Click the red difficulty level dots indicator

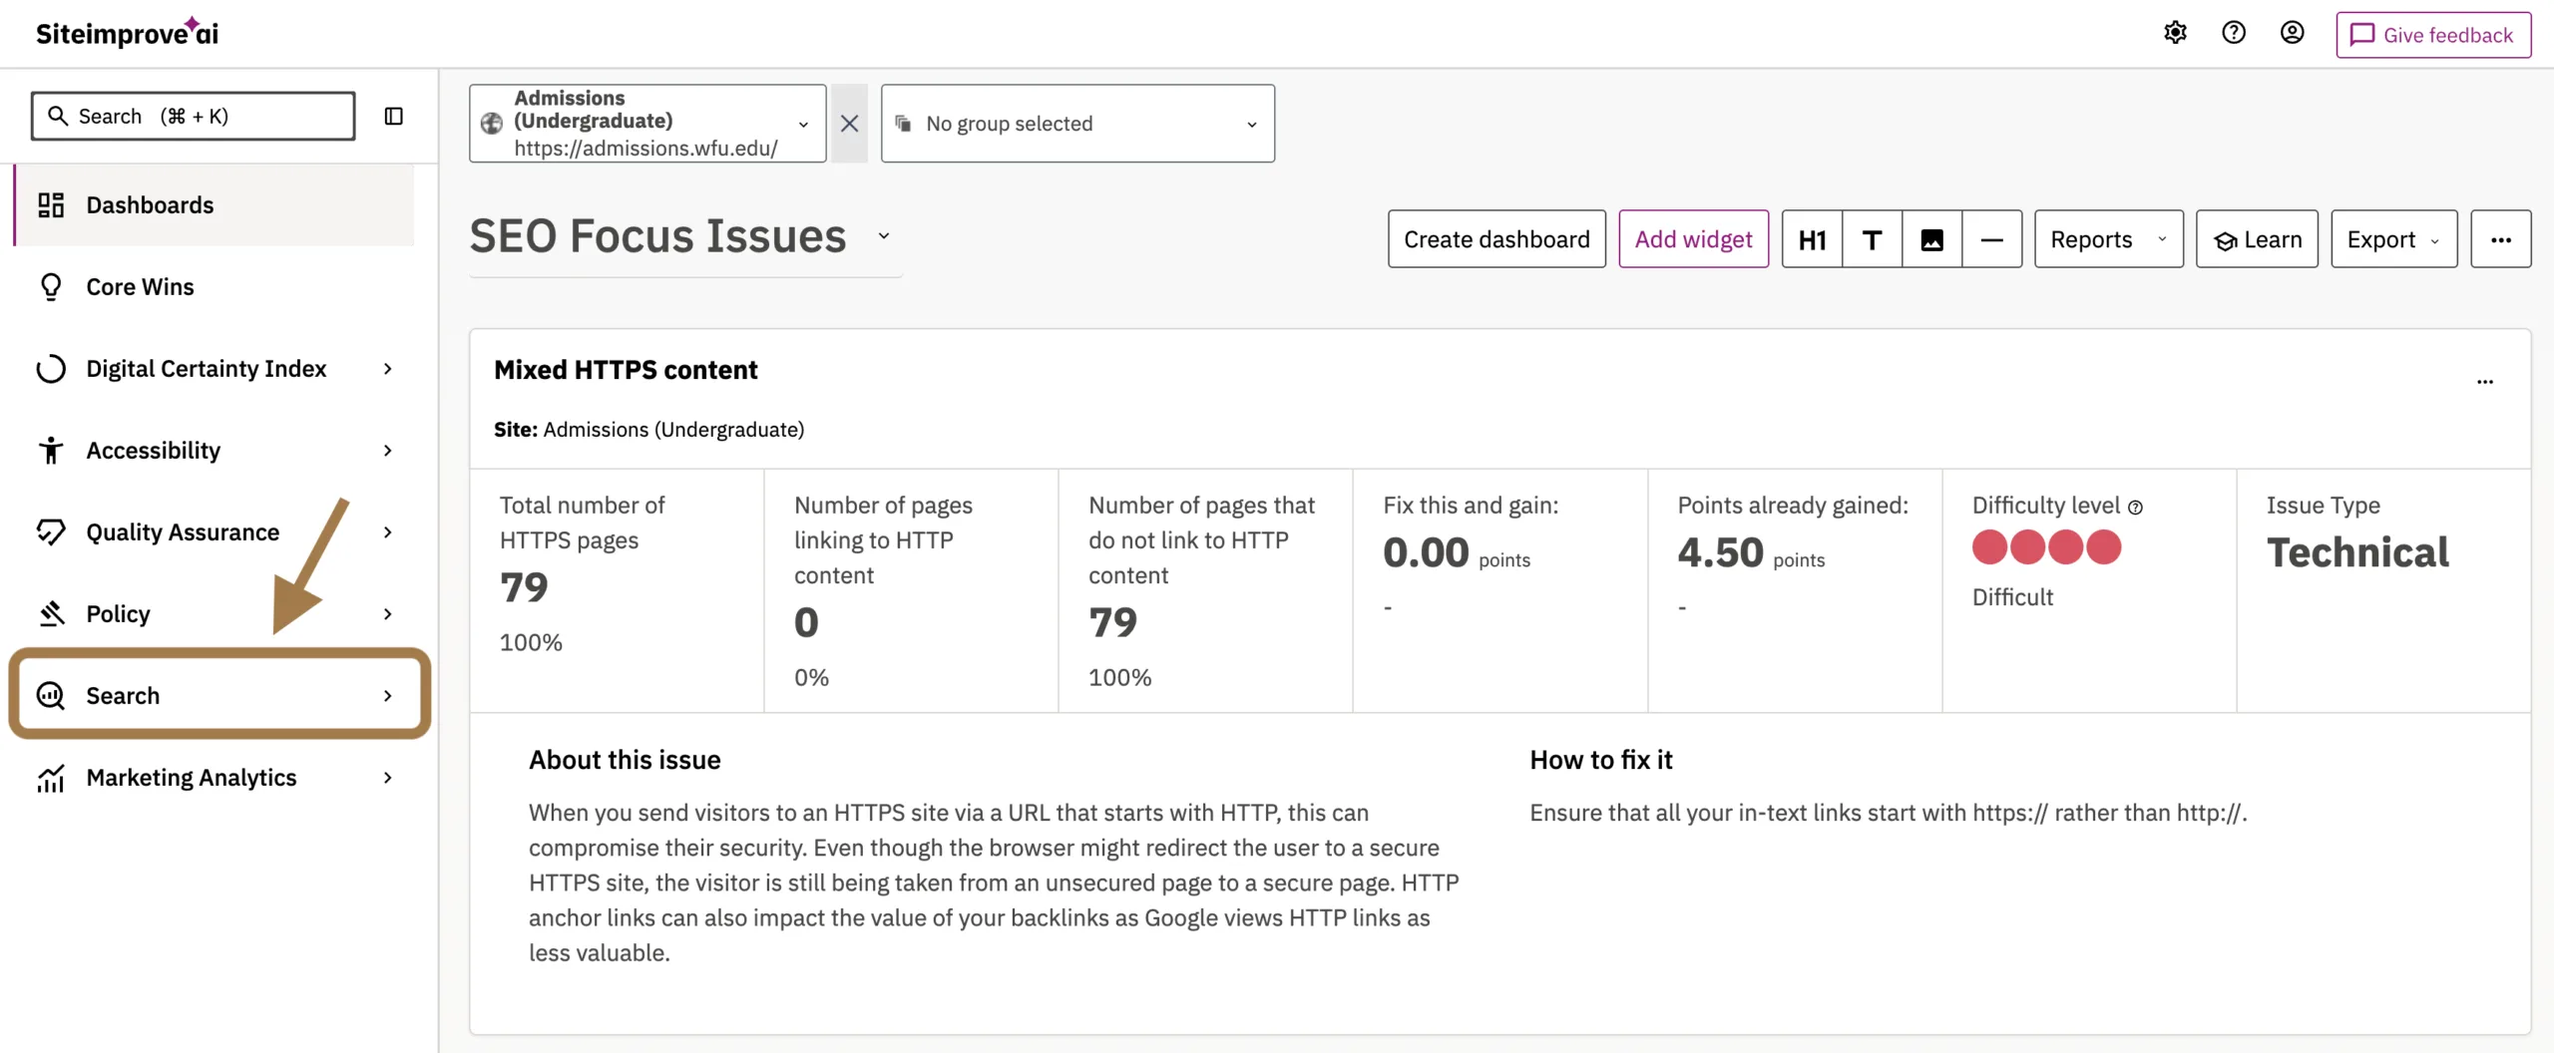[2046, 547]
